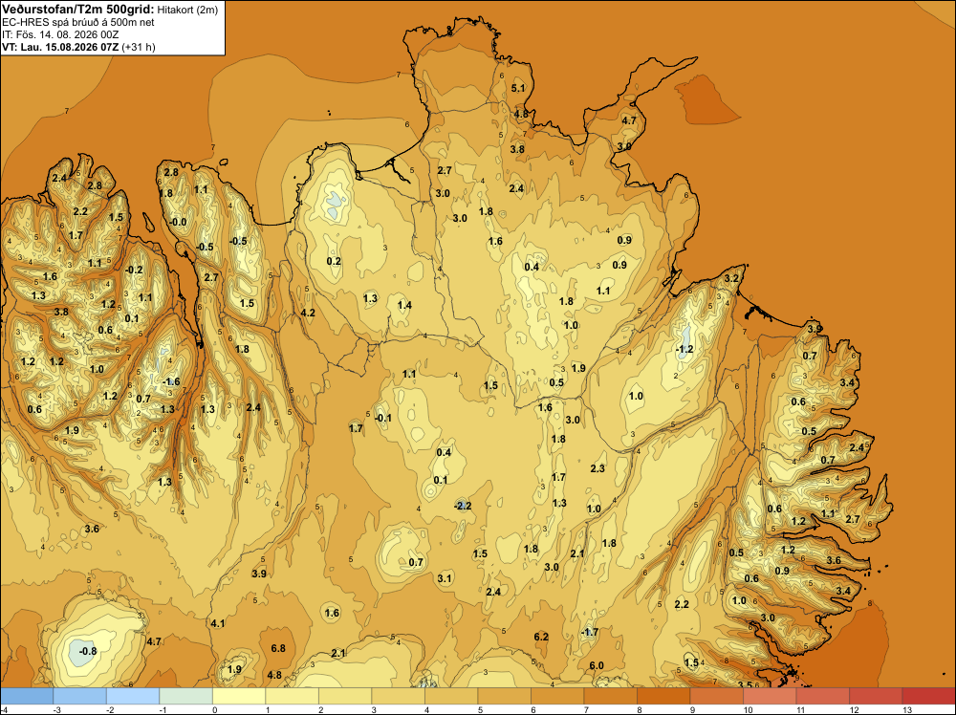Select the -1.6 temperature reading
Viewport: 956px width, 715px height.
[x=171, y=381]
